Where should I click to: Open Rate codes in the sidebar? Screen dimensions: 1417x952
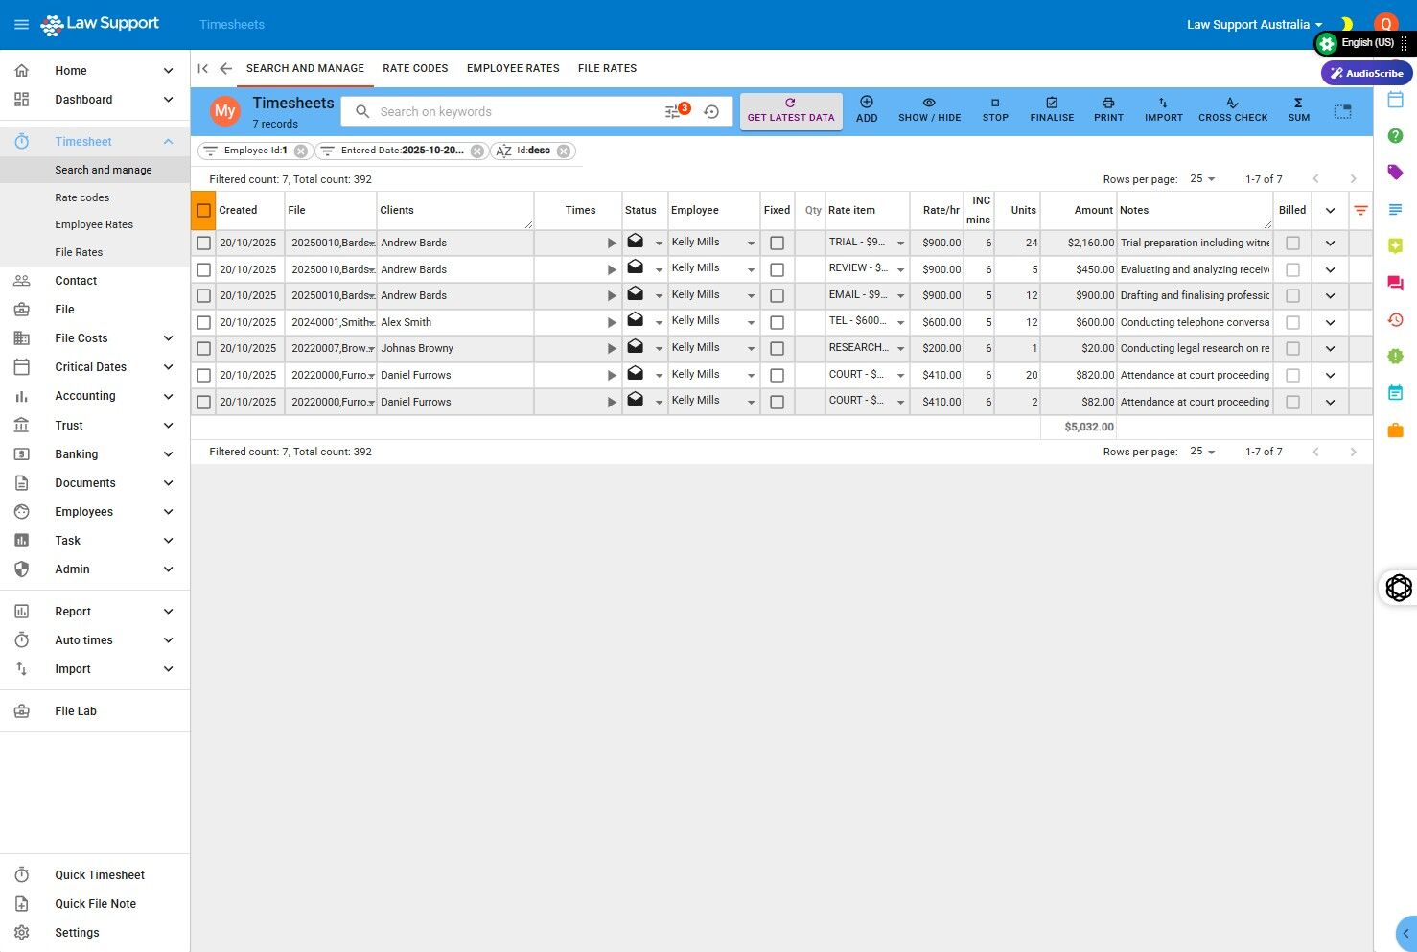pyautogui.click(x=82, y=197)
